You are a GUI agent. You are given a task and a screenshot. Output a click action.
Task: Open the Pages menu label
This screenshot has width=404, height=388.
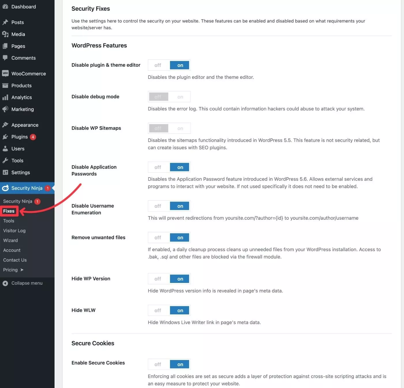coord(18,46)
